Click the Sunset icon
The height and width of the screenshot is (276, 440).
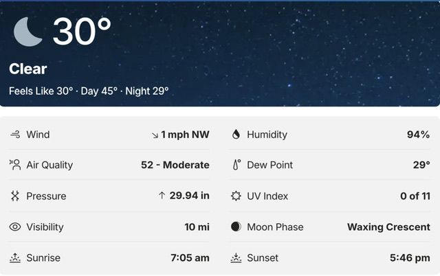pos(236,258)
